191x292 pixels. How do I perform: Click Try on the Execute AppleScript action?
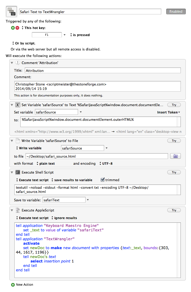click(x=174, y=210)
